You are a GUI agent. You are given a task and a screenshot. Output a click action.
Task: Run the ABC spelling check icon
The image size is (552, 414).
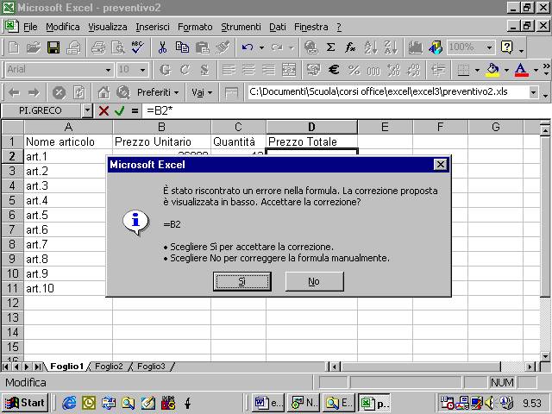click(137, 47)
